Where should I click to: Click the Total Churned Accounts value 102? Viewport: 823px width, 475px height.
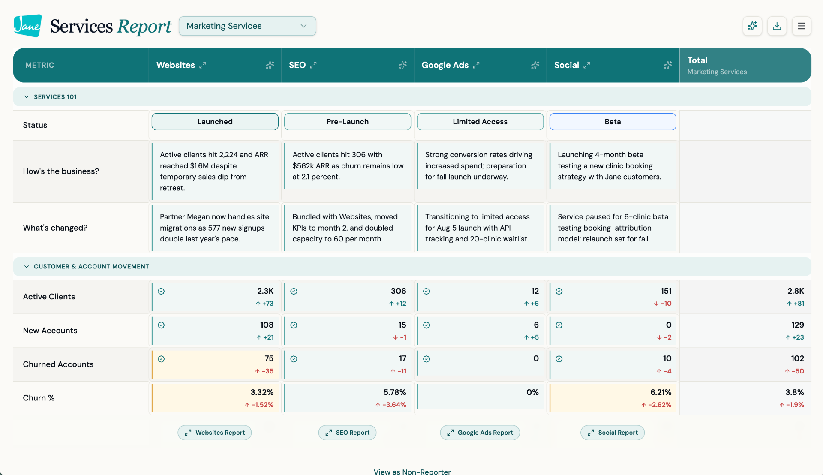pyautogui.click(x=797, y=358)
